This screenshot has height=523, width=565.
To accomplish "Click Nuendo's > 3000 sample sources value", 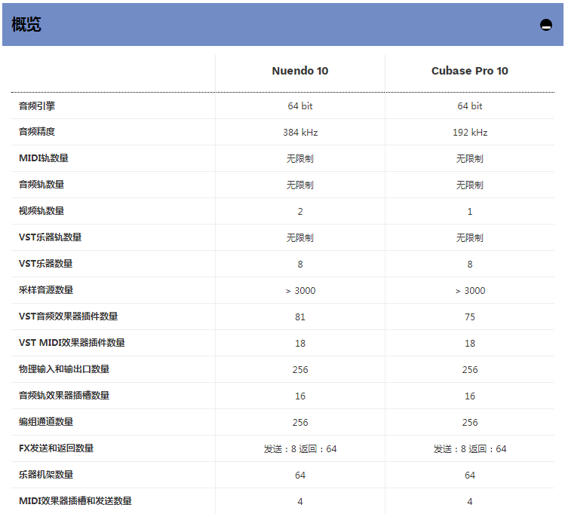I will [x=300, y=290].
